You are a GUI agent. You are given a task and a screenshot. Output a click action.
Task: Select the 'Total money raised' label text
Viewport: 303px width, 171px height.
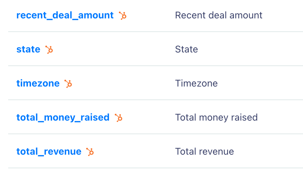pos(217,118)
